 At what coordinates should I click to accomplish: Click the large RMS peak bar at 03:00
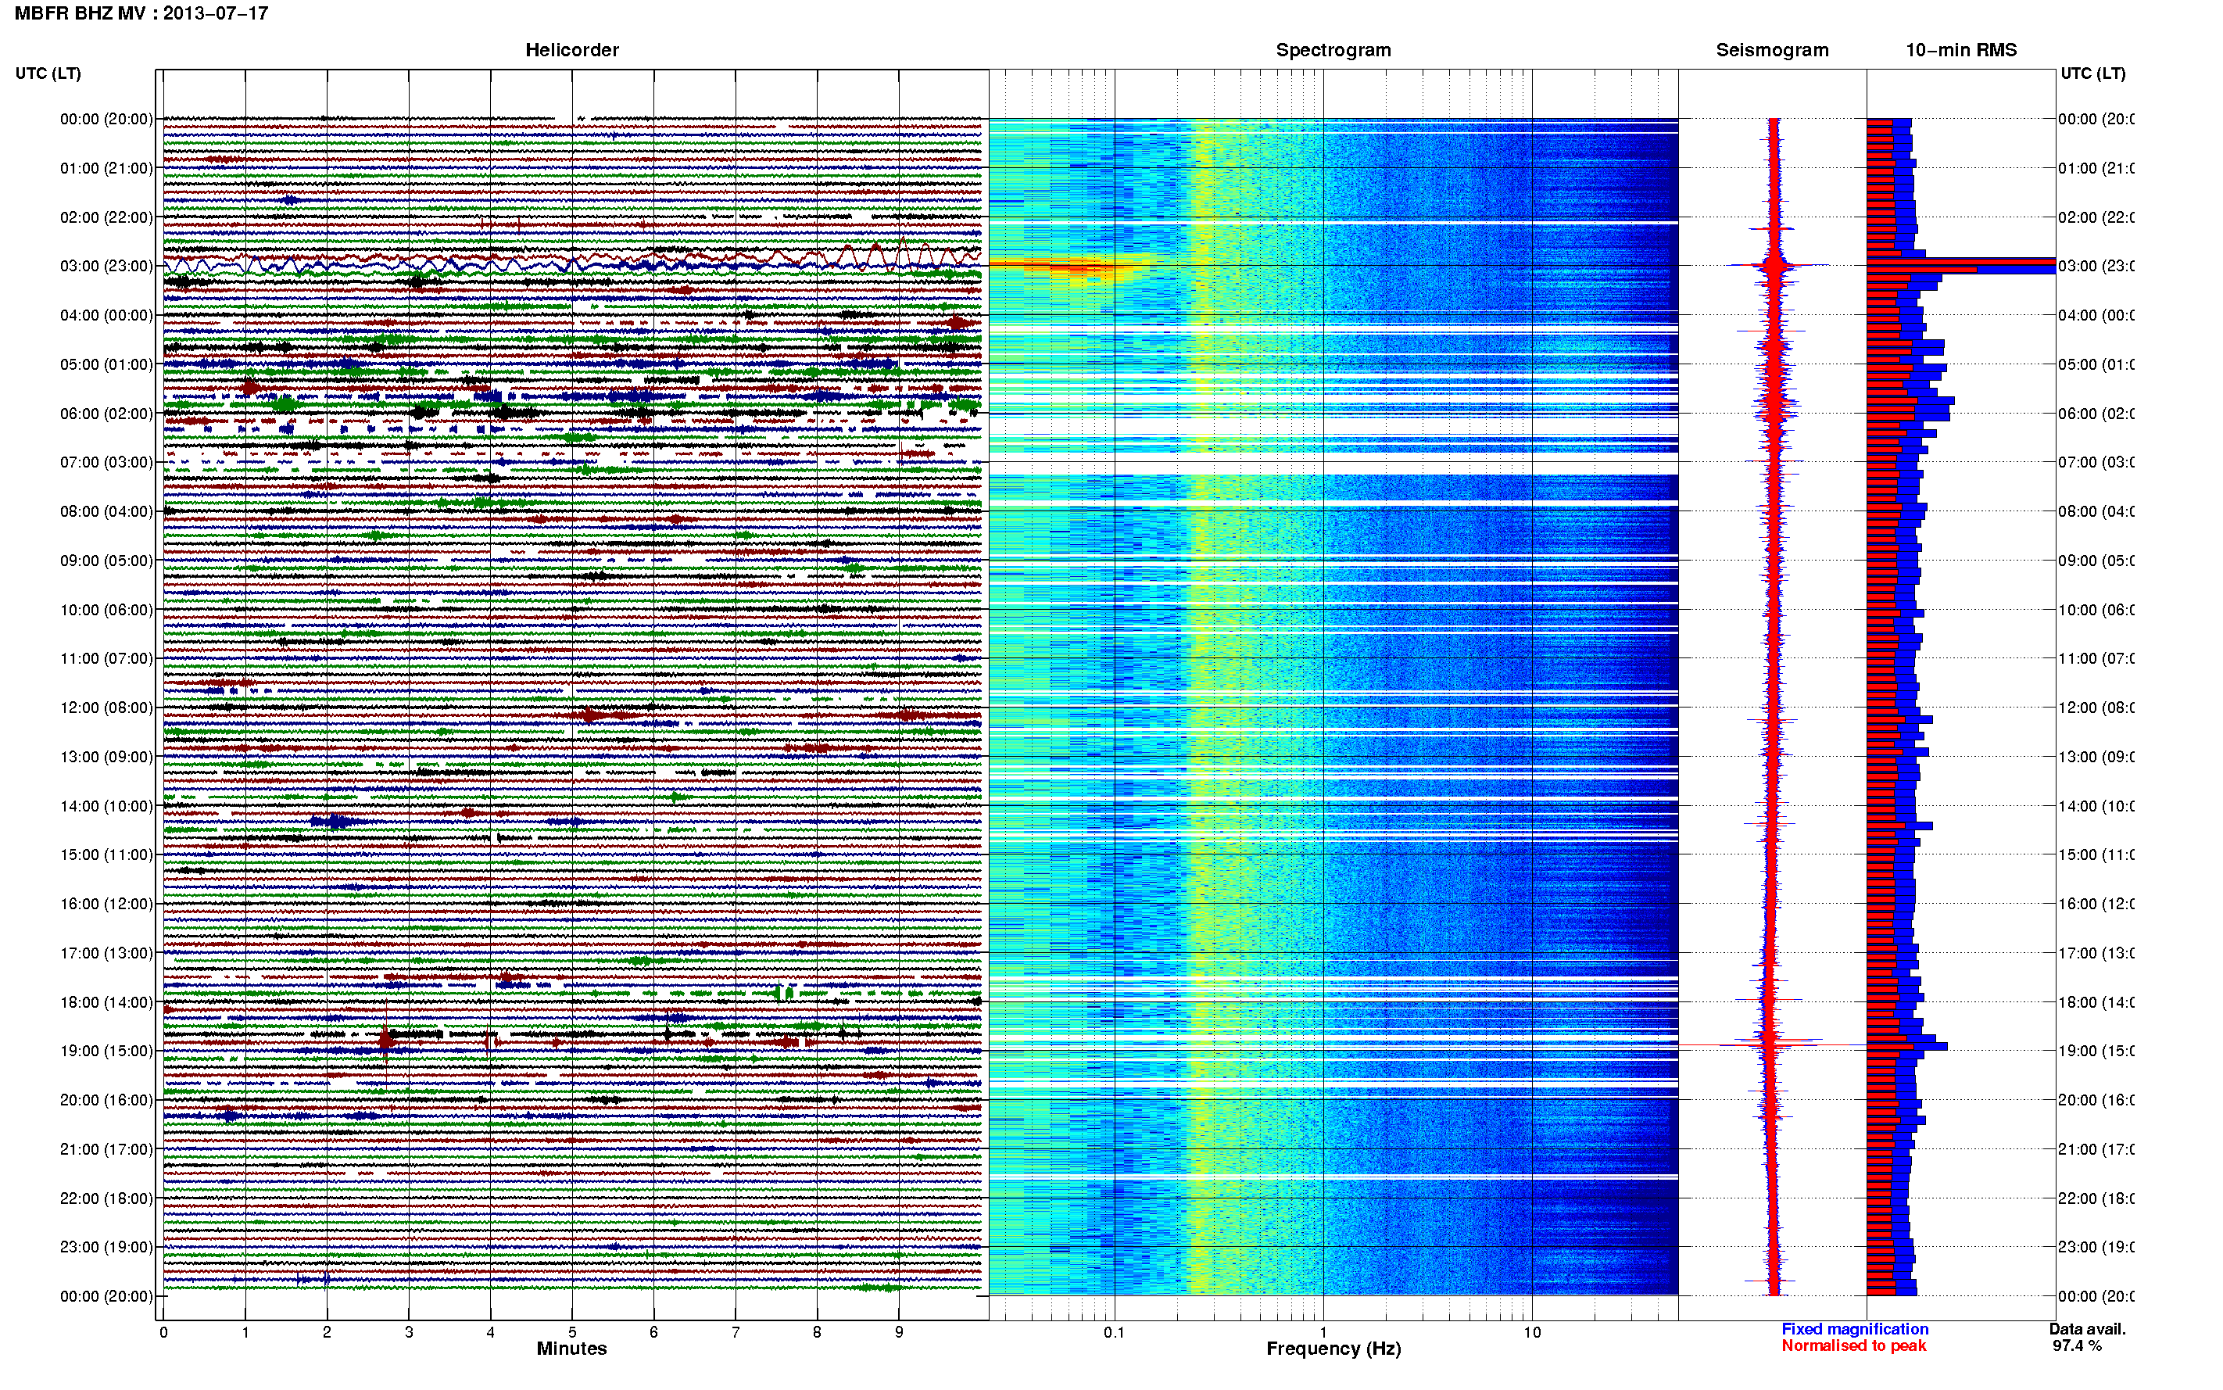tap(1961, 267)
